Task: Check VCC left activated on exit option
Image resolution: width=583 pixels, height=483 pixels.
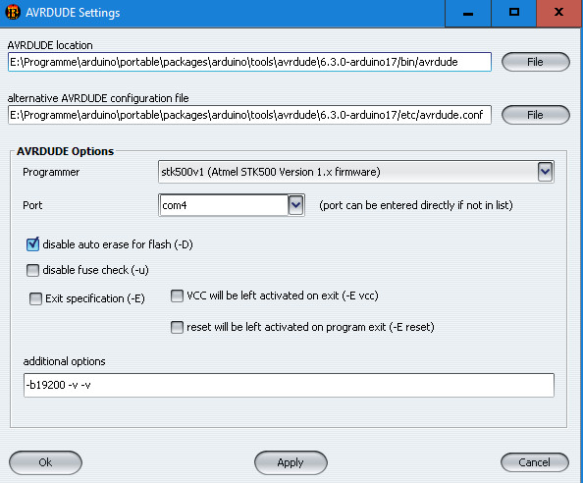Action: coord(177,295)
